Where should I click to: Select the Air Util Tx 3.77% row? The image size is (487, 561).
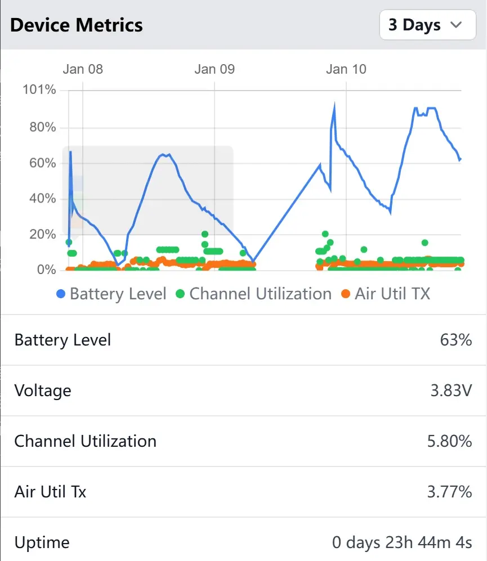(243, 492)
